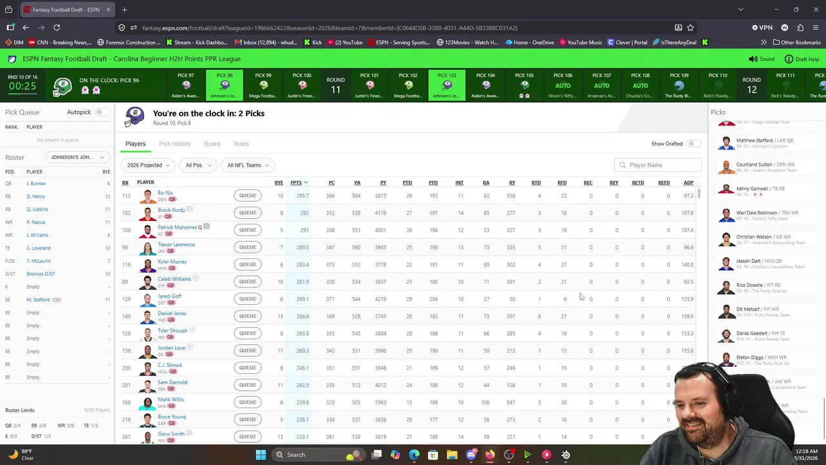Switch to the Players tab

136,144
